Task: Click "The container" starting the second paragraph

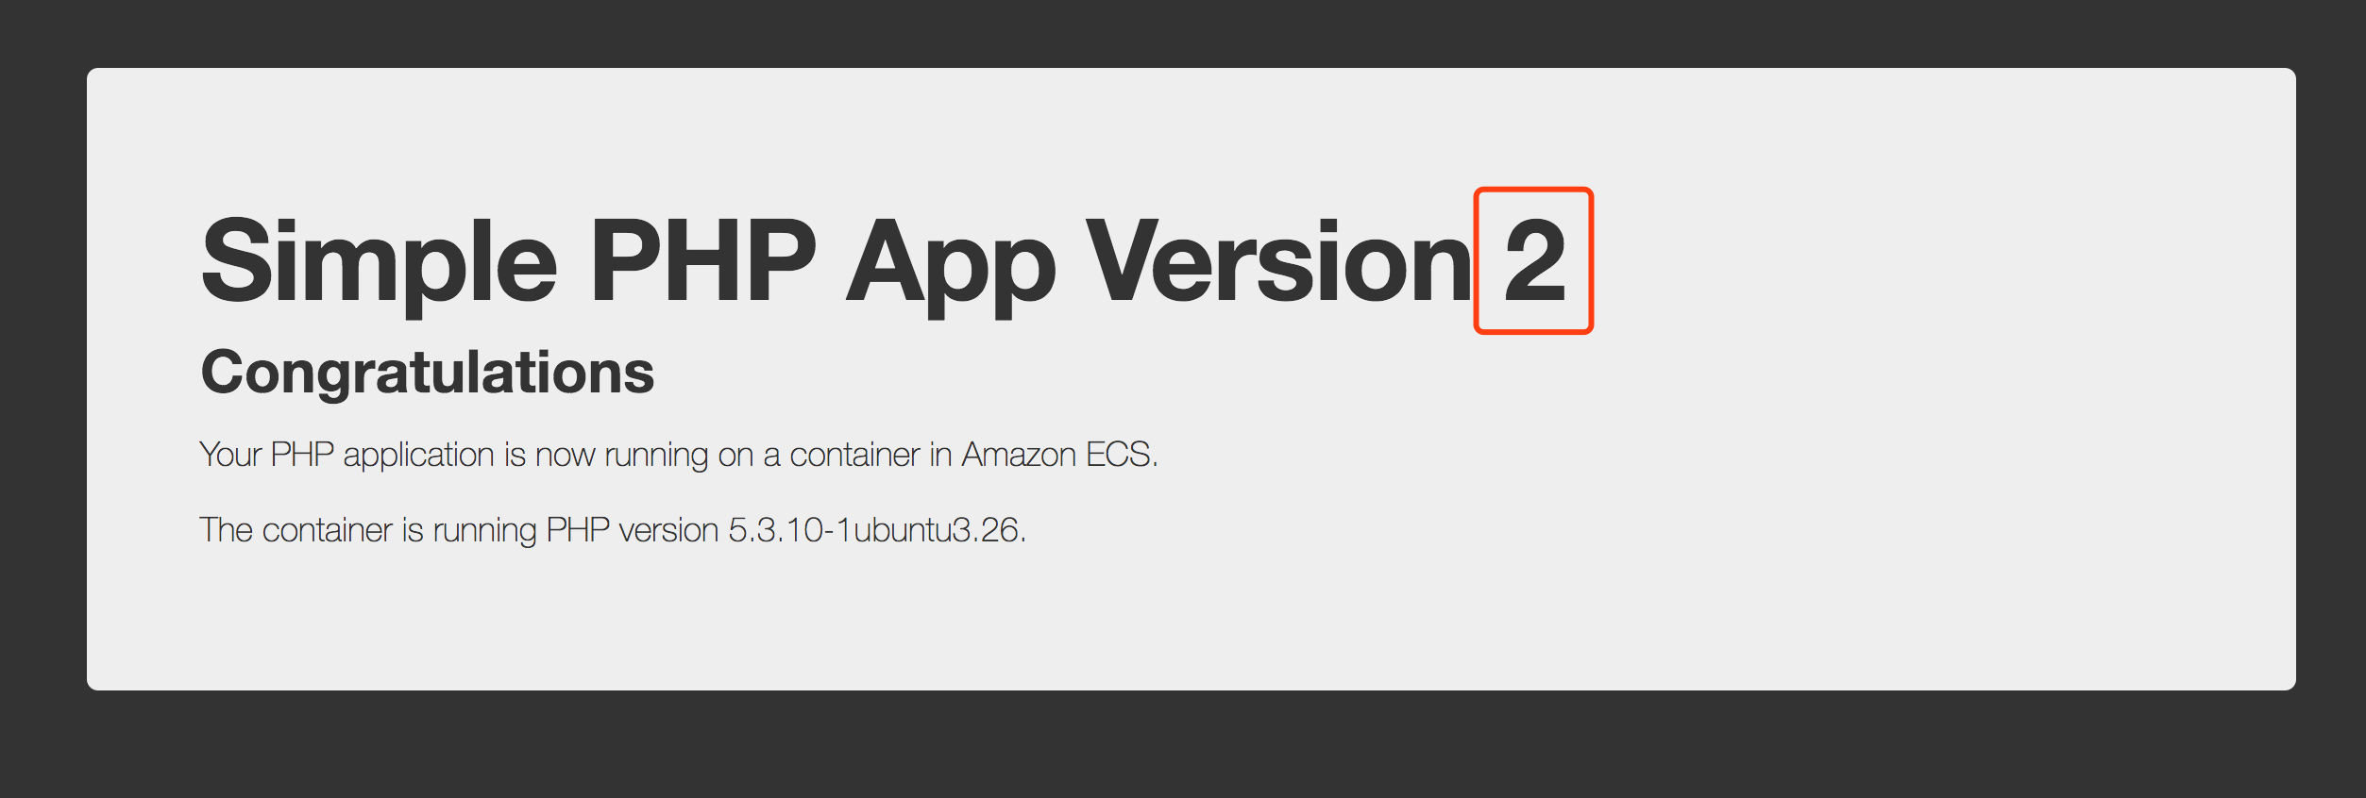Action: (x=296, y=530)
